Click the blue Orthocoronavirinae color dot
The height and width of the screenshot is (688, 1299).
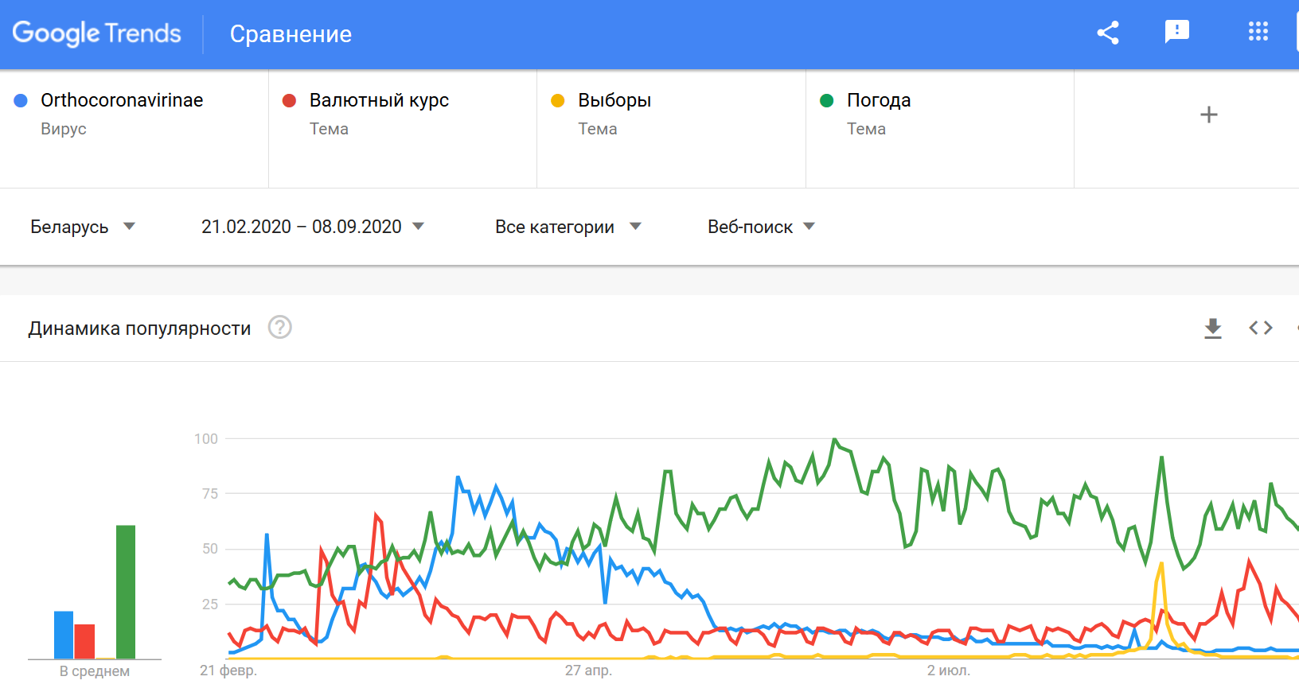coord(21,100)
